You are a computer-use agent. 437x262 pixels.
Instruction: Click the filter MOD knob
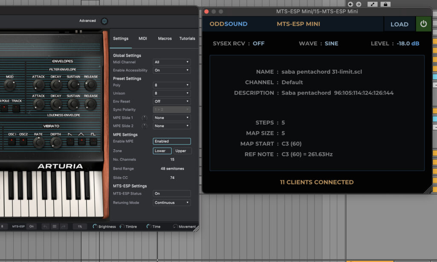tap(10, 85)
